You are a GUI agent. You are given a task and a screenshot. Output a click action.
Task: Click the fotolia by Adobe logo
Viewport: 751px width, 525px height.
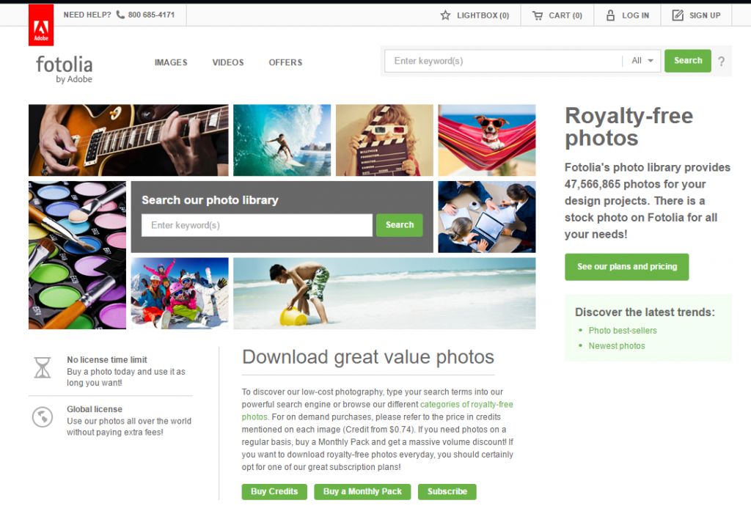coord(65,70)
